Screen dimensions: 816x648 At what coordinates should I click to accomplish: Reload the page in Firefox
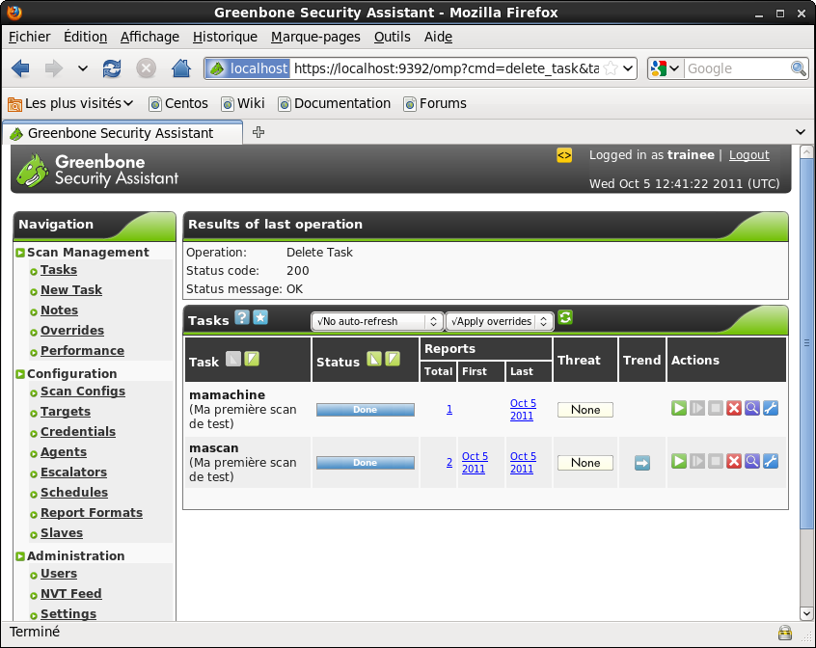pos(112,68)
